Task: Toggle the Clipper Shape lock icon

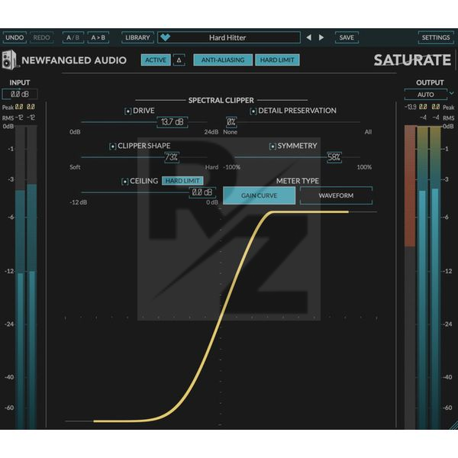Action: click(x=112, y=146)
